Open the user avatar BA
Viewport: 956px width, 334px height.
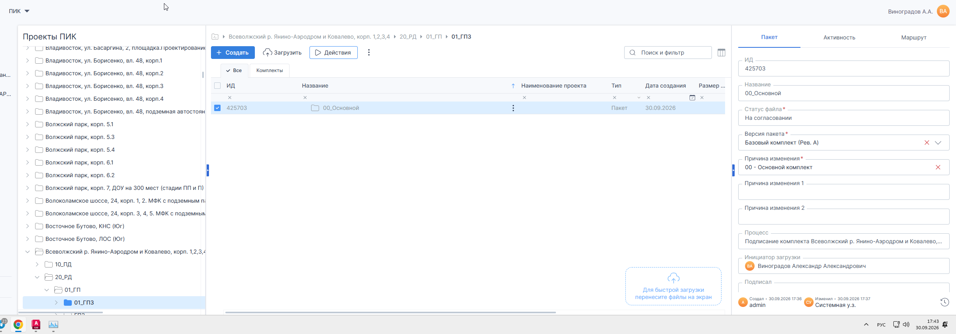point(943,11)
